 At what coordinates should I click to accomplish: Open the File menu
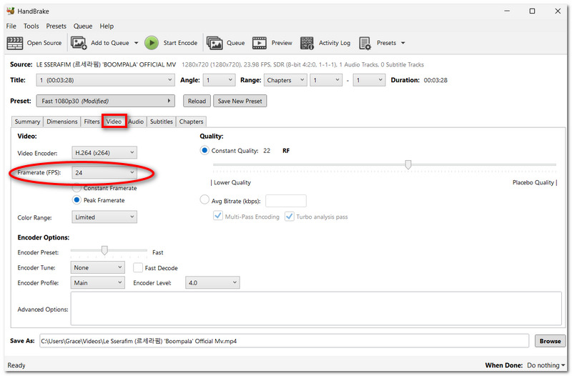pos(11,26)
